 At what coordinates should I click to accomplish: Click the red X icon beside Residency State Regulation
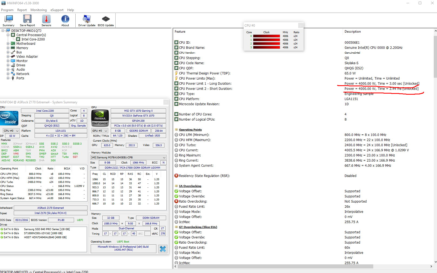click(x=176, y=176)
